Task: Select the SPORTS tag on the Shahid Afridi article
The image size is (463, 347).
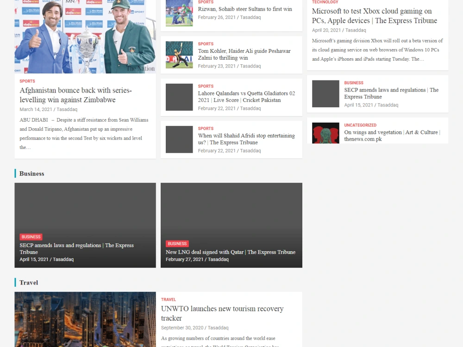Action: [x=206, y=128]
